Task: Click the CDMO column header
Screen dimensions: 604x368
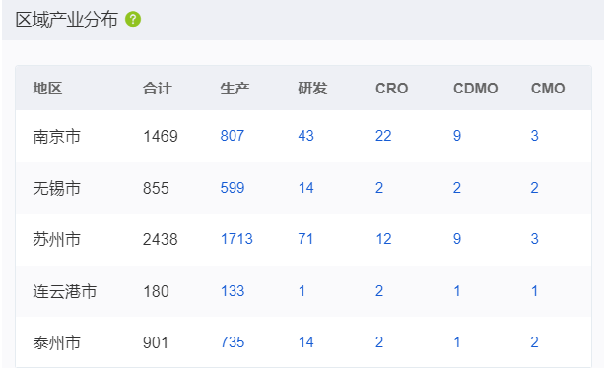Action: click(x=475, y=89)
